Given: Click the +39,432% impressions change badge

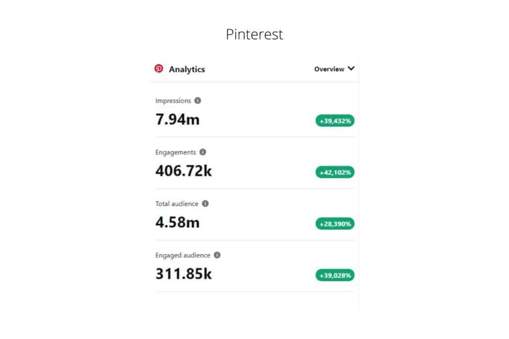Looking at the screenshot, I should (x=335, y=121).
